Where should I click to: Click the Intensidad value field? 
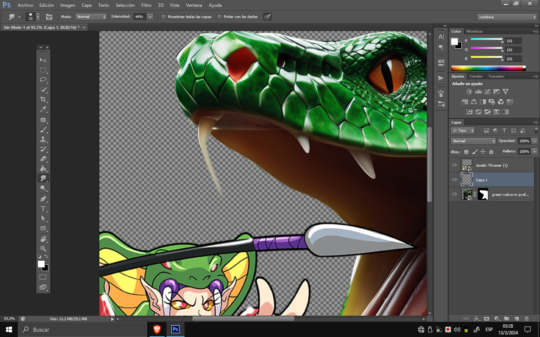[x=139, y=17]
